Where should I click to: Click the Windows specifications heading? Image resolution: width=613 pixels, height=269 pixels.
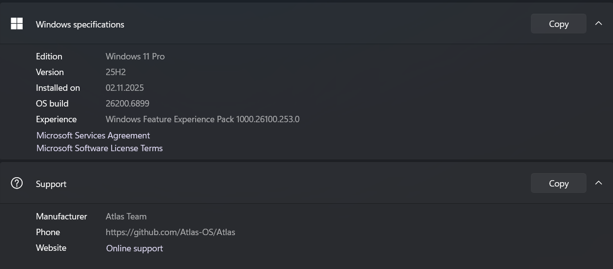pos(80,25)
